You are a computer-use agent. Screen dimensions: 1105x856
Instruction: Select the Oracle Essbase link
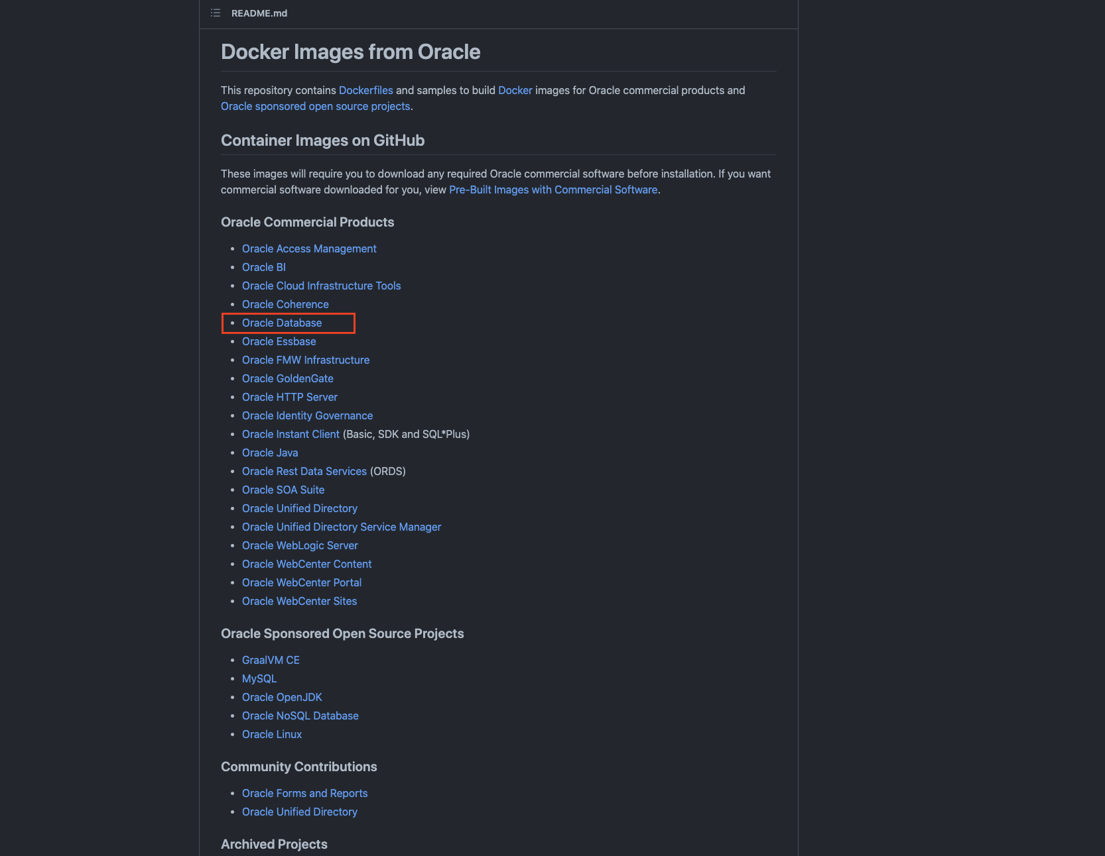(279, 341)
